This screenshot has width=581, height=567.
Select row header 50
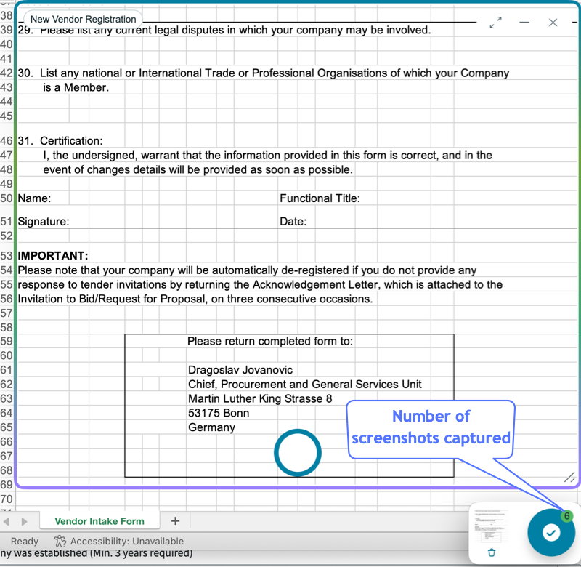(x=7, y=198)
